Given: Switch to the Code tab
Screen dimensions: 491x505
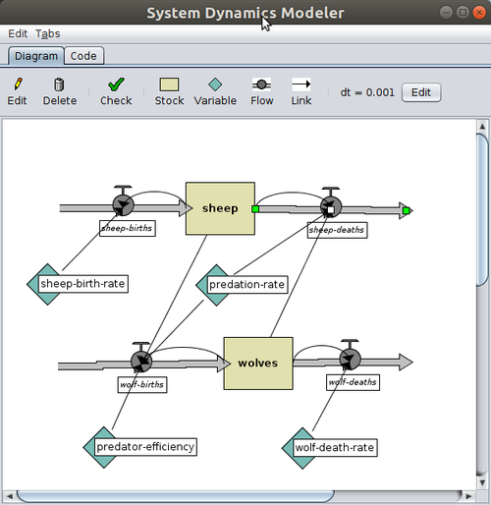Looking at the screenshot, I should (83, 56).
